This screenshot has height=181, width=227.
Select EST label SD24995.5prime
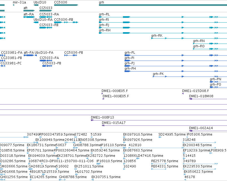(x=172, y=134)
